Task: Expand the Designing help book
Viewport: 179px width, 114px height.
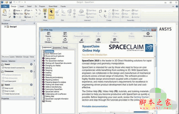Action: [x=43, y=70]
